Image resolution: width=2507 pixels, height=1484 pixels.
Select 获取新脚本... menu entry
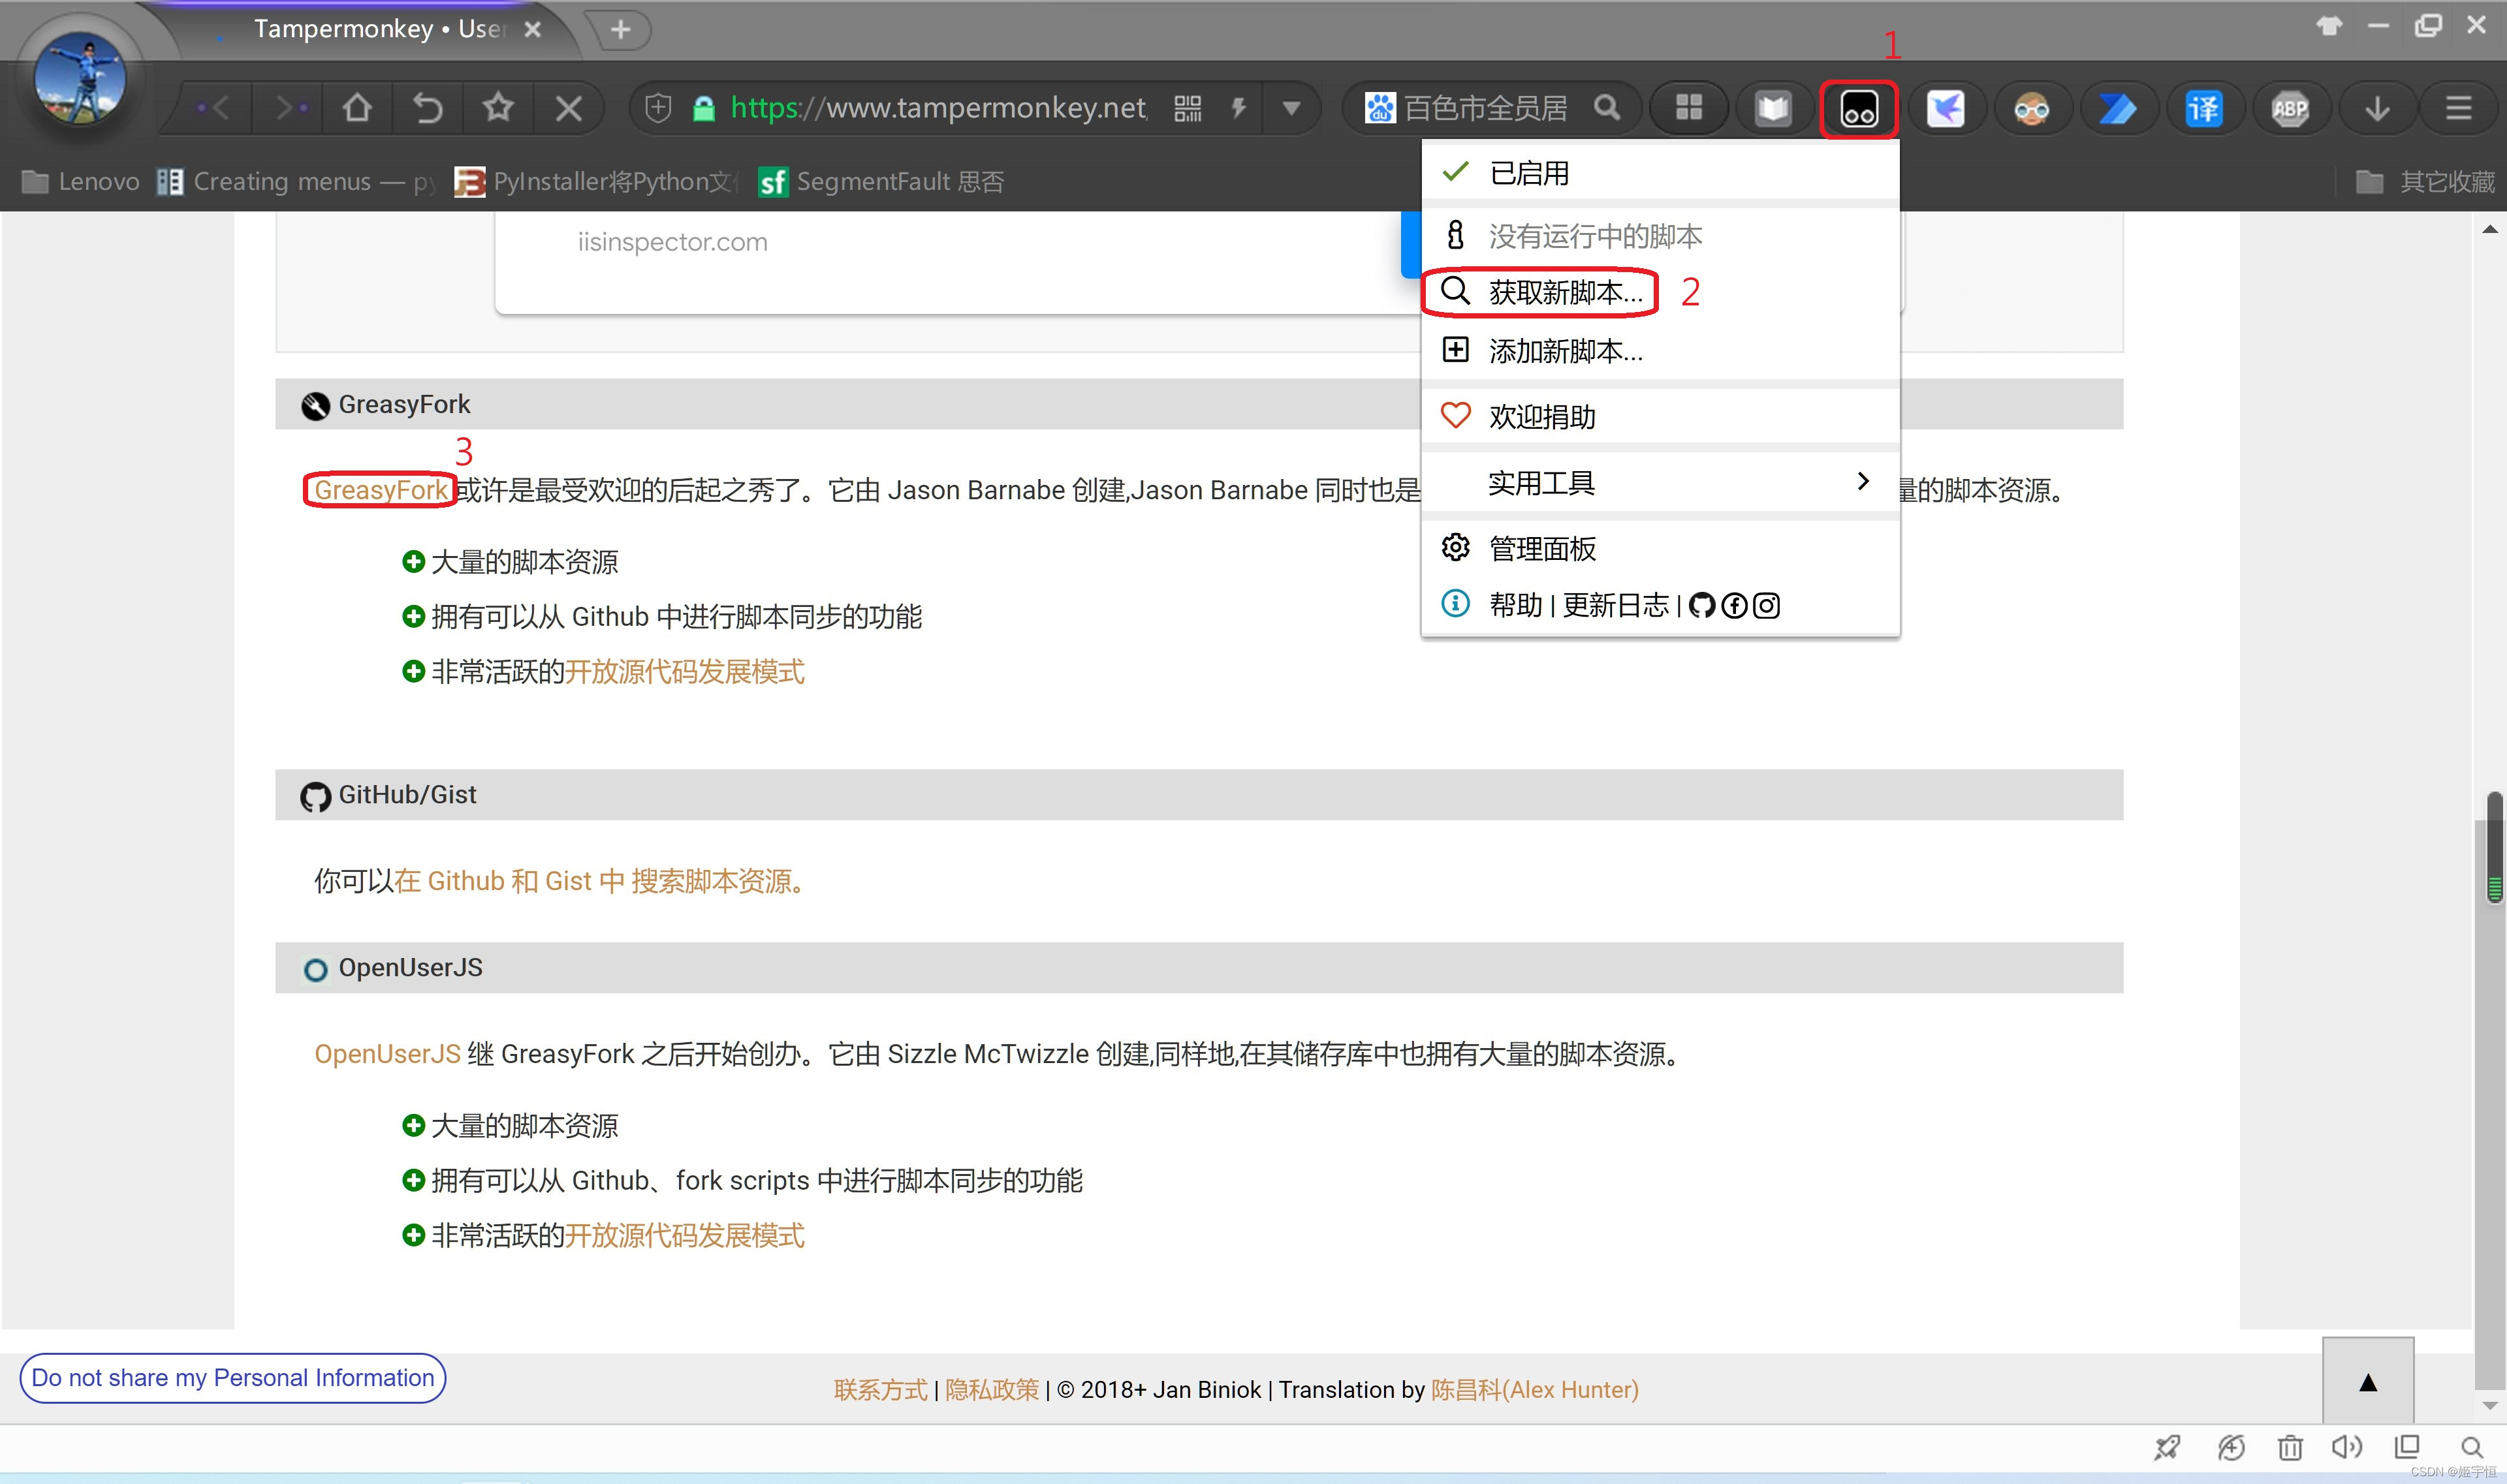1565,292
